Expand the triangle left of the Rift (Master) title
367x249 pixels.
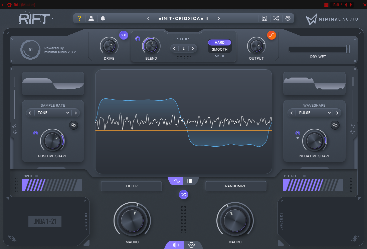click(3, 5)
